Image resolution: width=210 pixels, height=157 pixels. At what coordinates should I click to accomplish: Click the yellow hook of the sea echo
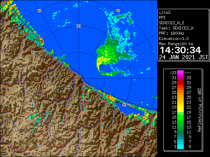(98, 65)
